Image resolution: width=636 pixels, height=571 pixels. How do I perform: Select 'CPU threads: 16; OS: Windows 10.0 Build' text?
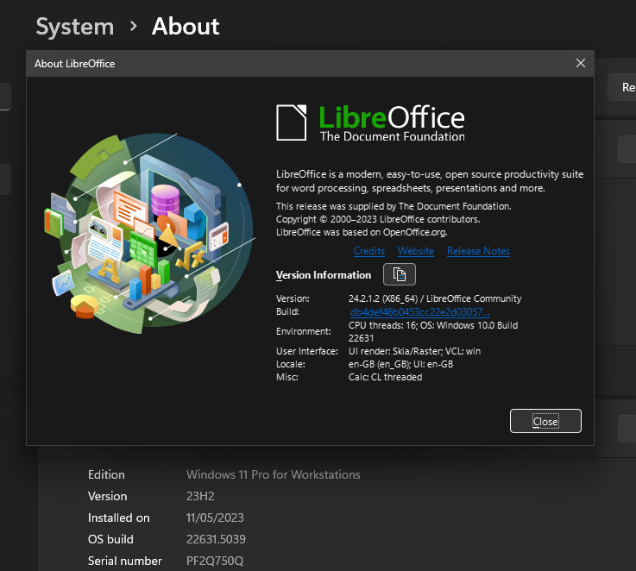pos(433,325)
